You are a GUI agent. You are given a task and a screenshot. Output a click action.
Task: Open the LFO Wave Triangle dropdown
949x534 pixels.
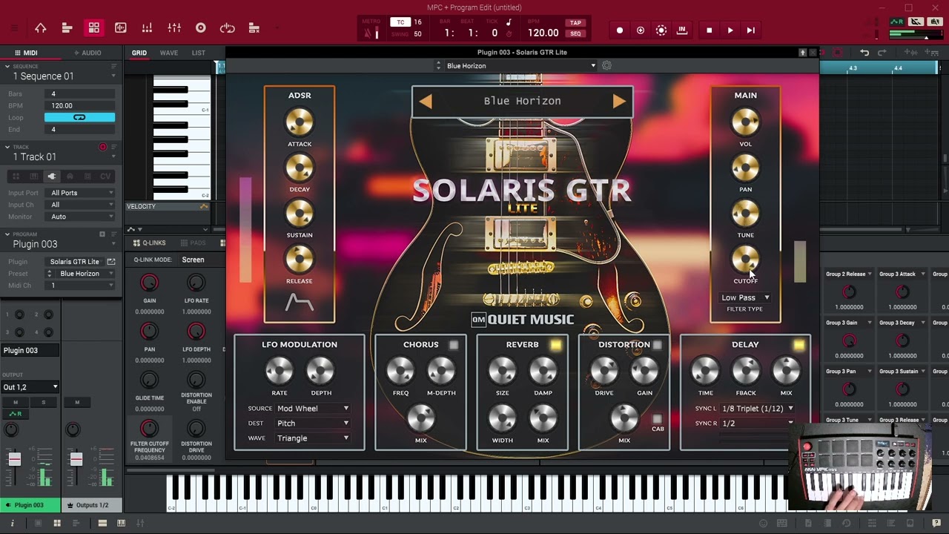click(313, 438)
